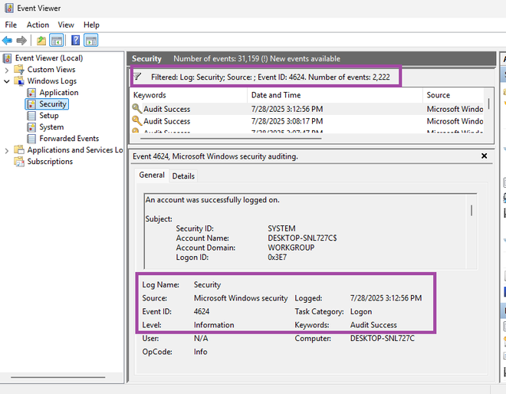Collapse the Windows Logs node
This screenshot has height=394, width=506.
tap(7, 81)
